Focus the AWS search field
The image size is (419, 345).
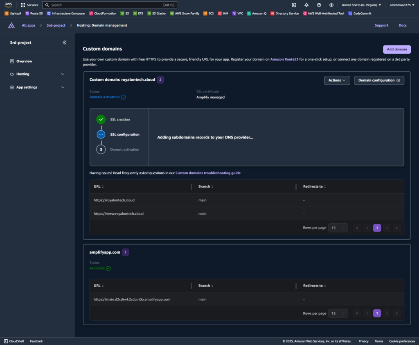110,5
